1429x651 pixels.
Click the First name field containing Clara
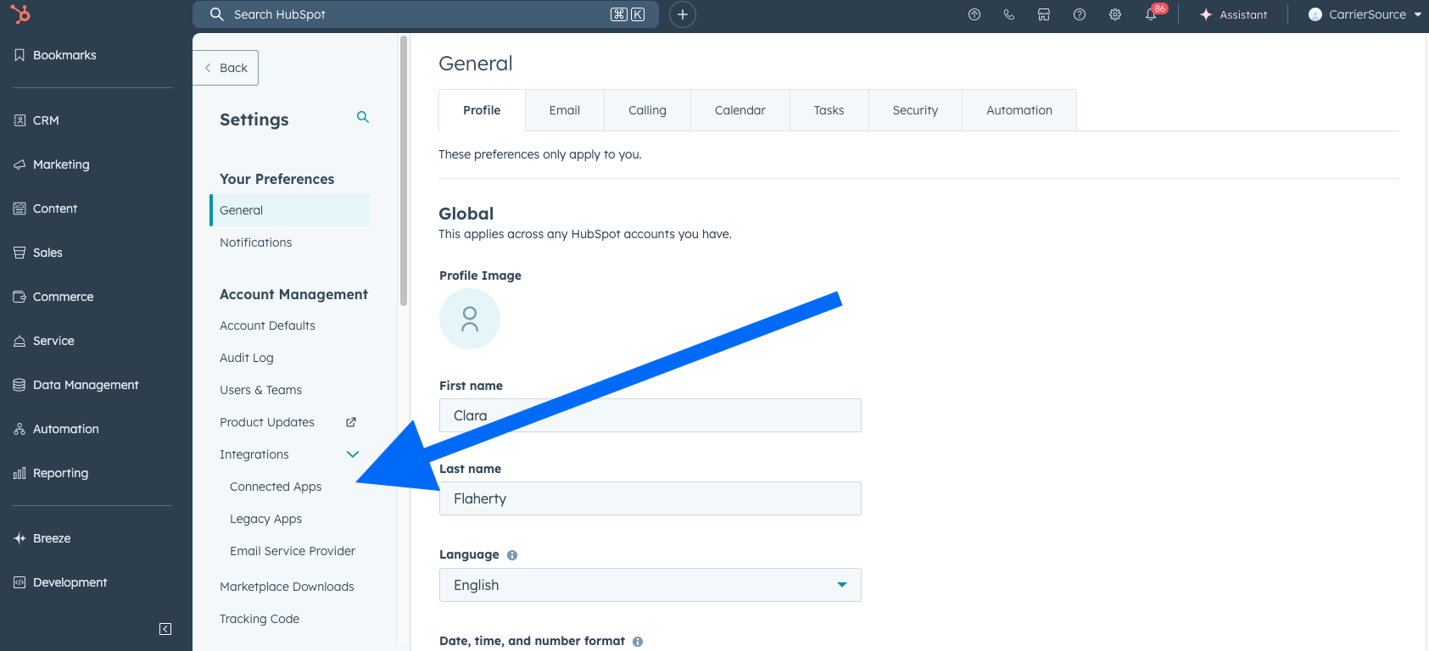coord(650,415)
